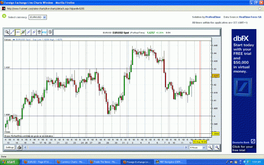Open the 4 Hours timeframe dropdown
Image resolution: width=264 pixels, height=165 pixels.
[x=198, y=148]
